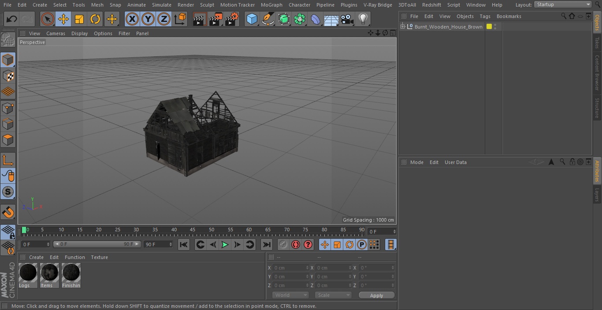The height and width of the screenshot is (310, 602).
Task: Click the Apply button
Action: [x=376, y=295]
